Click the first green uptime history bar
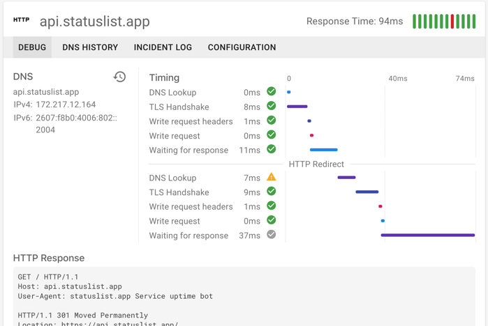The height and width of the screenshot is (326, 488). click(414, 22)
